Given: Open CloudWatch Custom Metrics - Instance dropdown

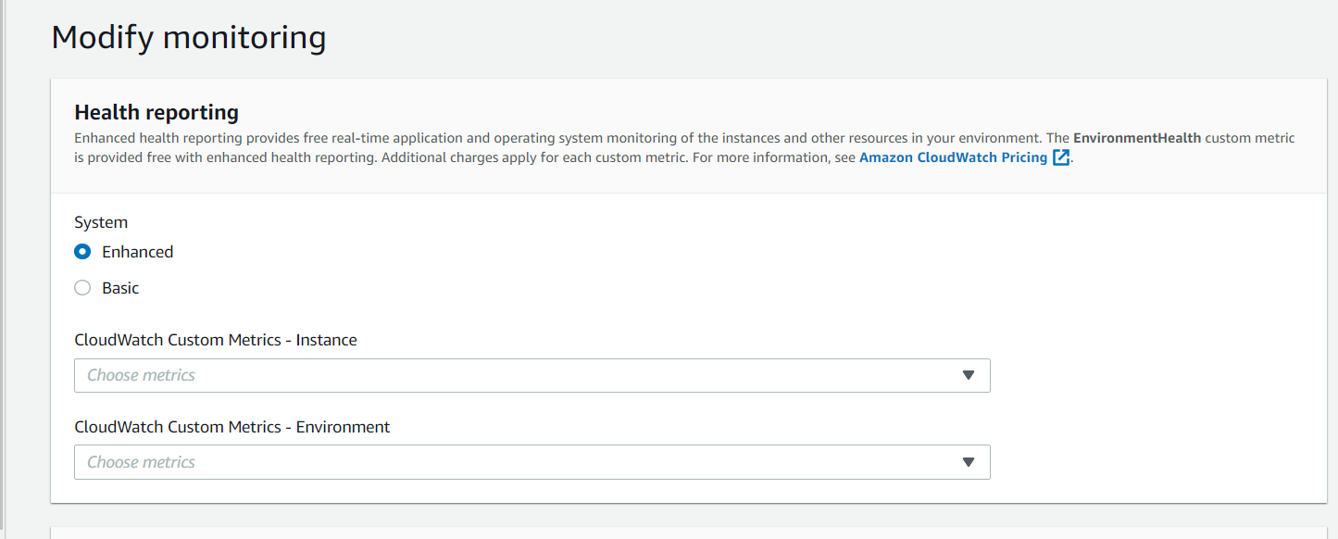Looking at the screenshot, I should [x=531, y=375].
